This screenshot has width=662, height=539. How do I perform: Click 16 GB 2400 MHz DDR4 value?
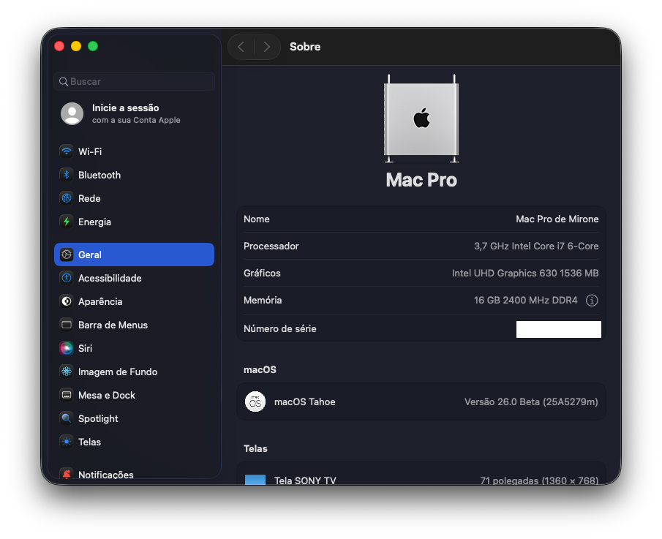pyautogui.click(x=525, y=300)
